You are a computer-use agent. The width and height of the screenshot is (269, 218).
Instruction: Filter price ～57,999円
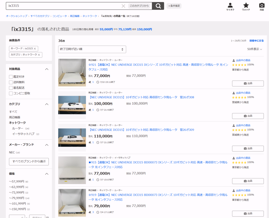(x=19, y=182)
